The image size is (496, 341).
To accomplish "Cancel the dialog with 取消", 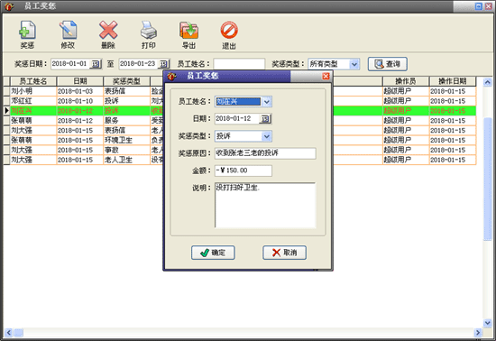I will (284, 253).
